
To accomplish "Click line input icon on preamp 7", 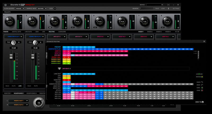I will (156, 22).
